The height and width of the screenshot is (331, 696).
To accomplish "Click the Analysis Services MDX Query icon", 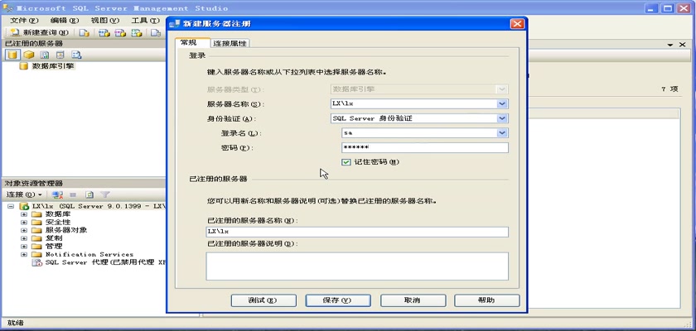I will pos(104,32).
